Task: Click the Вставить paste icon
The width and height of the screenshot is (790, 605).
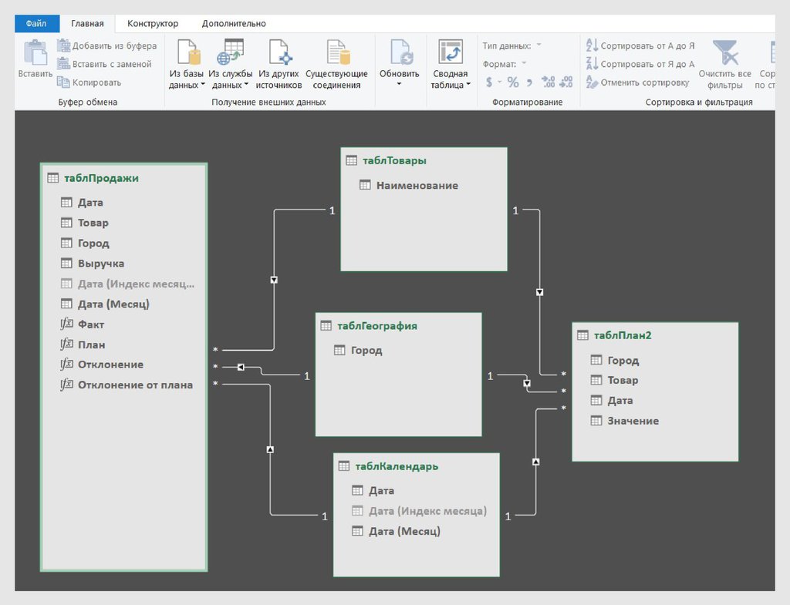Action: (x=35, y=54)
